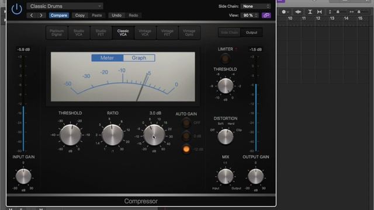Click the Mix knob
This screenshot has width=374, height=210.
click(x=226, y=176)
